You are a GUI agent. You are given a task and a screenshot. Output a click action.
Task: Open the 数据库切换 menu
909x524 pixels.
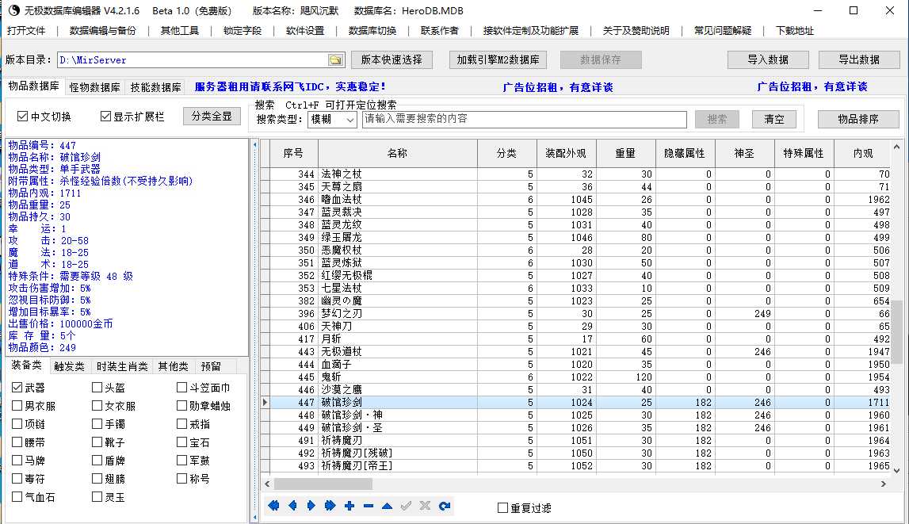(372, 31)
